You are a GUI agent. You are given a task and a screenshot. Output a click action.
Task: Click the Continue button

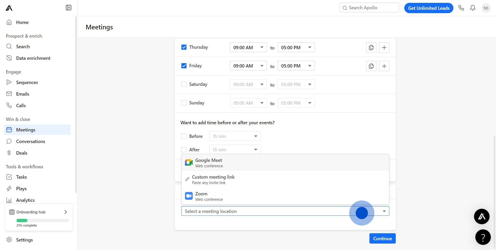click(382, 239)
